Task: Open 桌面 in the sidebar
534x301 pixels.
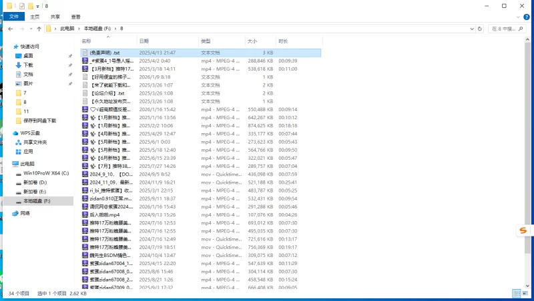Action: click(28, 56)
